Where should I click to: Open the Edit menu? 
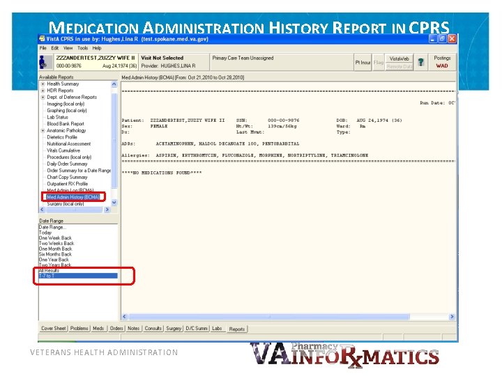(x=55, y=48)
